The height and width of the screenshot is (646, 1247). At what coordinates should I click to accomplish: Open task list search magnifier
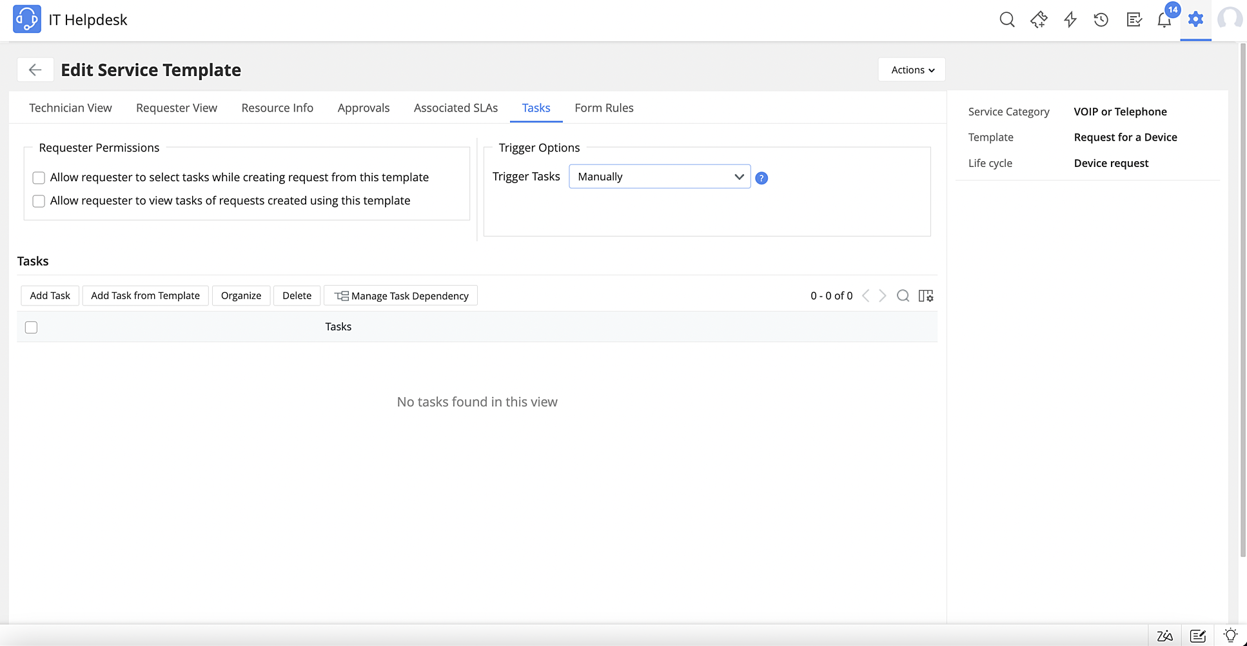903,295
